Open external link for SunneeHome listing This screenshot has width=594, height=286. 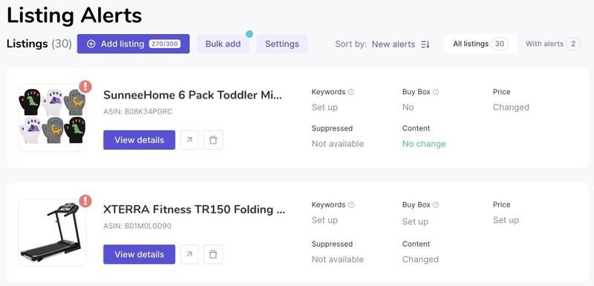[x=189, y=140]
